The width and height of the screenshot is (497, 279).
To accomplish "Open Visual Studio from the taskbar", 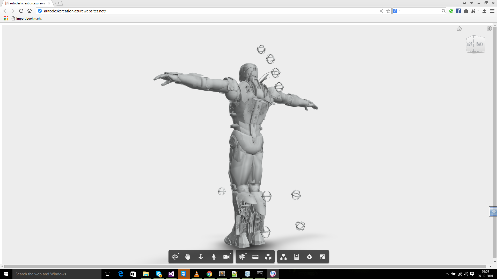I will [x=171, y=274].
